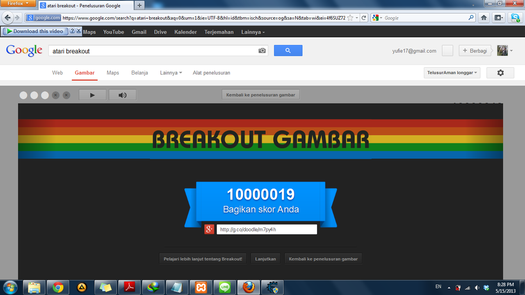
Task: Select the Gambar tab
Action: pyautogui.click(x=84, y=73)
